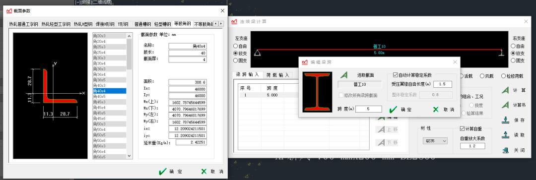Open the 热轧H型钢 tab
This screenshot has width=536, height=180.
[x=83, y=24]
